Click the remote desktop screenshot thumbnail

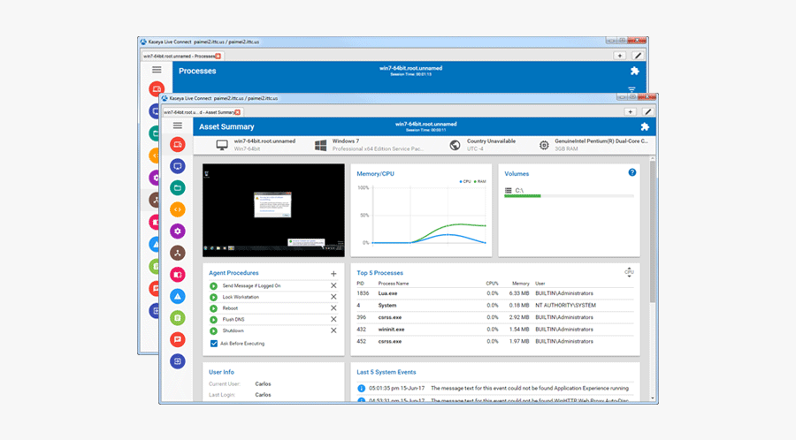point(273,210)
